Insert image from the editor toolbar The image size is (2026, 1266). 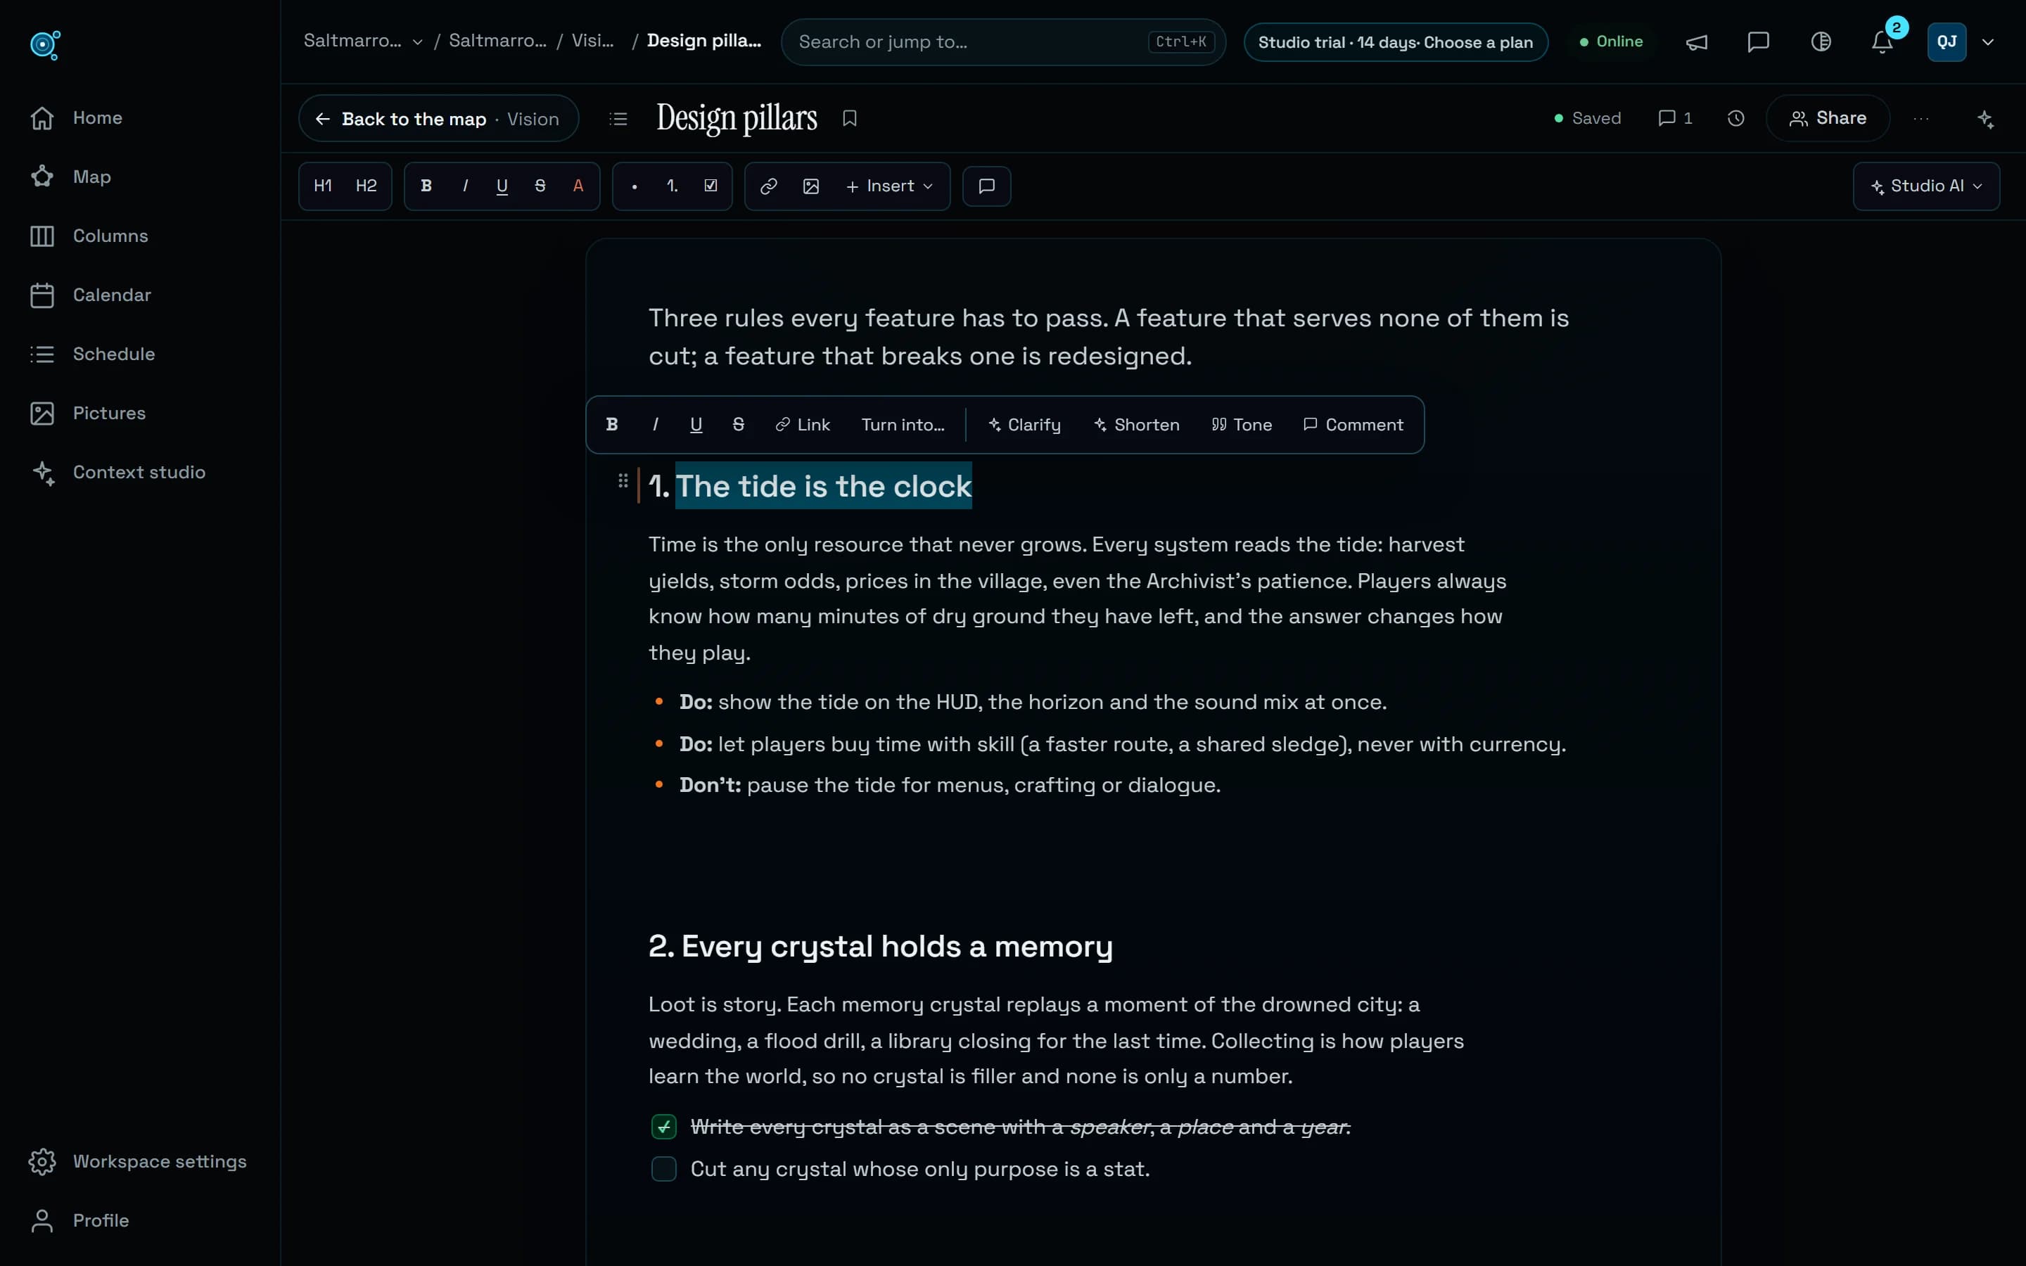pos(810,186)
